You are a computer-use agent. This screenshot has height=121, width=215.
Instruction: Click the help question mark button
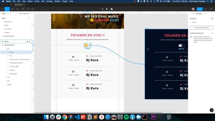click(x=211, y=110)
